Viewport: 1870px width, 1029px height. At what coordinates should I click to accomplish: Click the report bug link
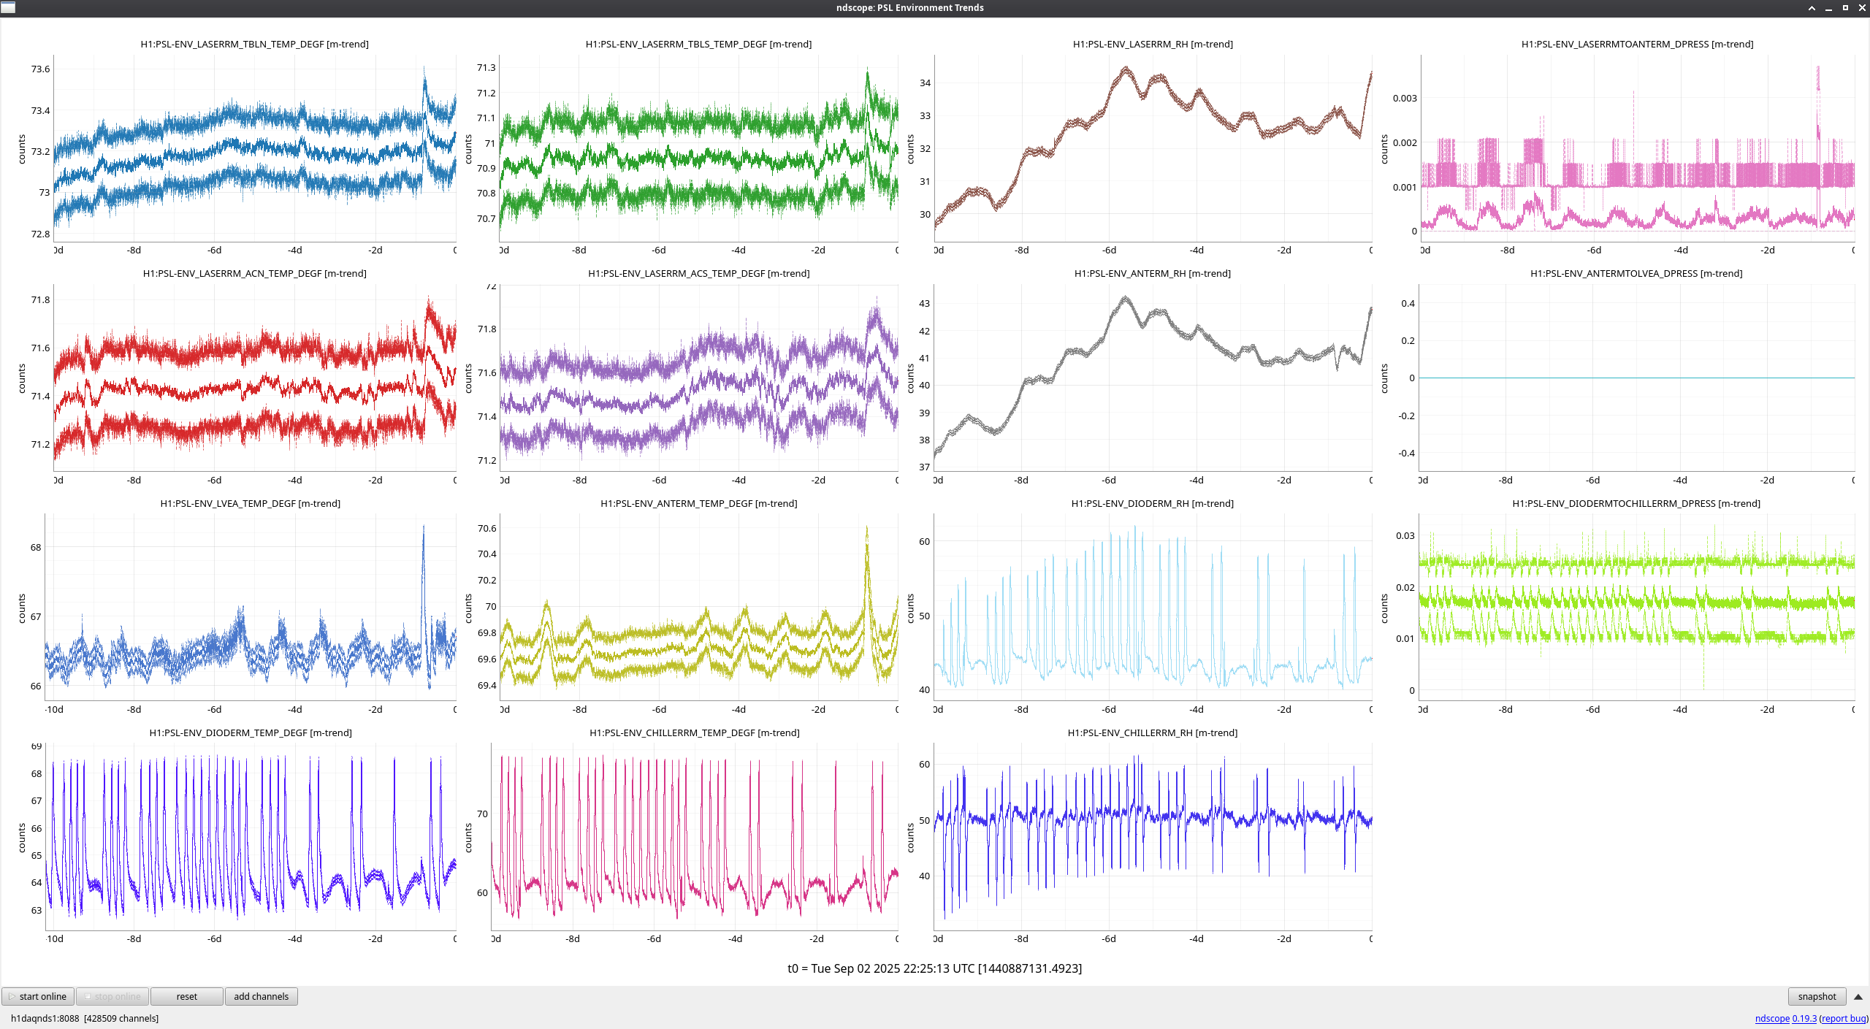tap(1843, 1018)
